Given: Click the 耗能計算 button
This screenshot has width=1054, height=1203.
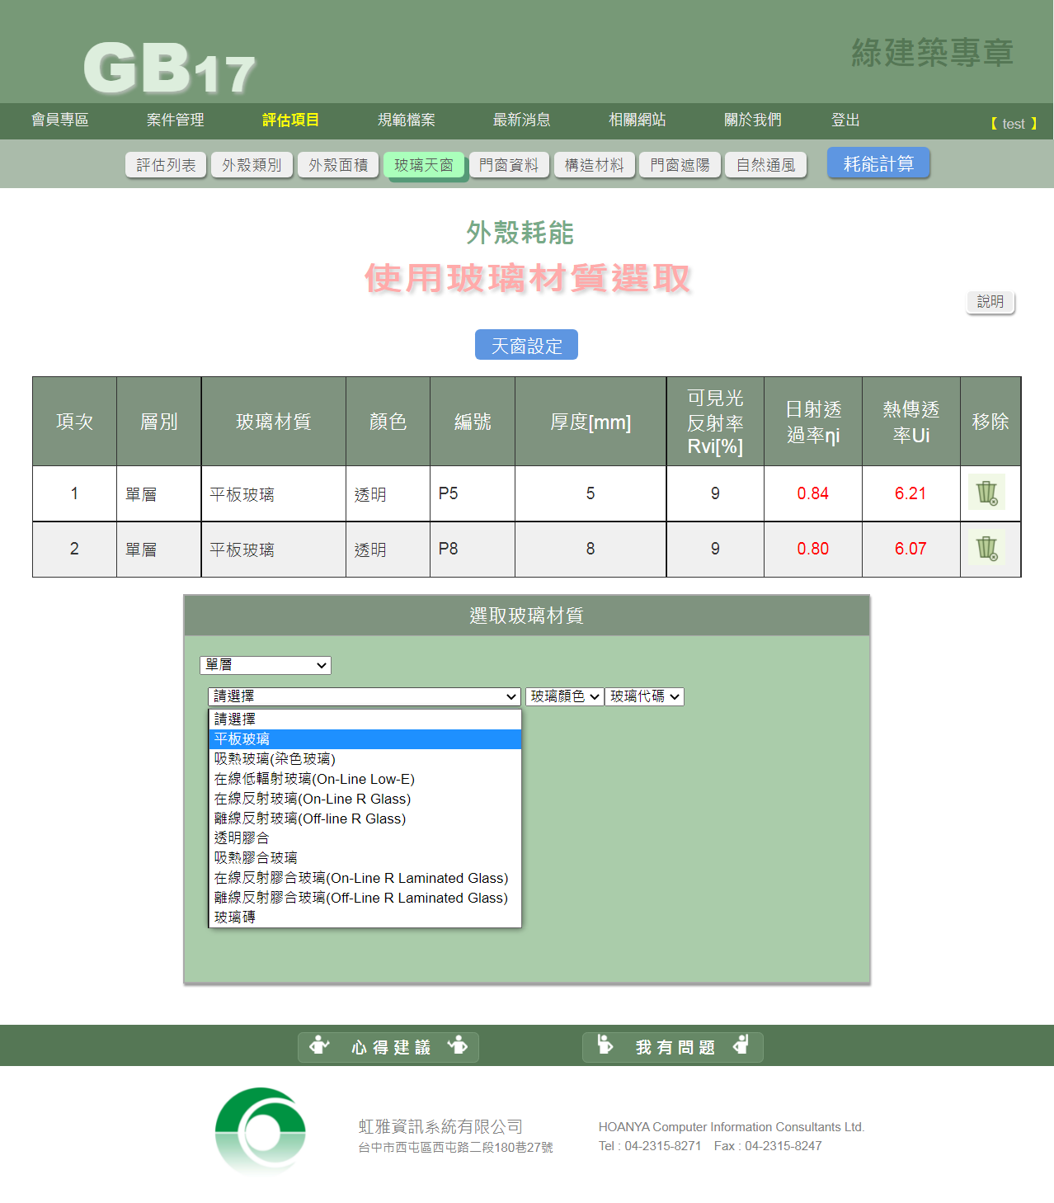Looking at the screenshot, I should [878, 163].
